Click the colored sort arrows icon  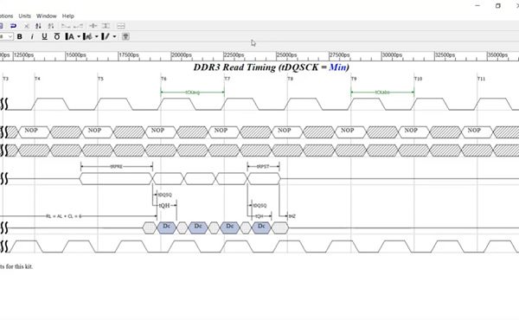[x=38, y=26]
